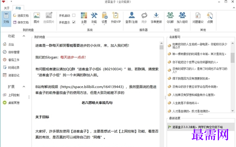Click the sidebar splitter handle dots
236x147 pixels.
click(x=29, y=97)
